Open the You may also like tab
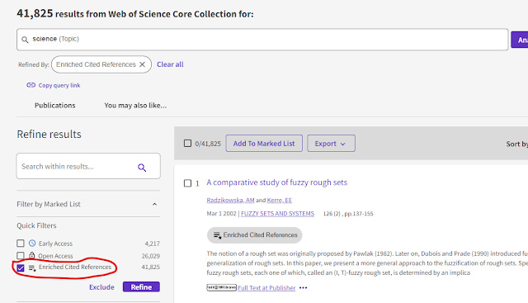 tap(135, 105)
